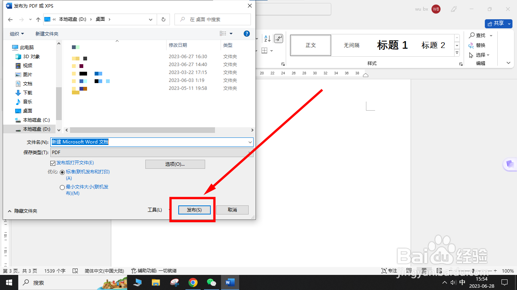
Task: Select 标准(联机发布和打印) optimization option
Action: pos(62,172)
